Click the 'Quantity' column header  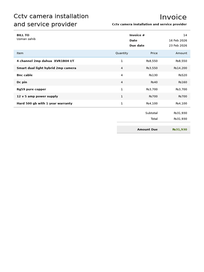[122, 53]
